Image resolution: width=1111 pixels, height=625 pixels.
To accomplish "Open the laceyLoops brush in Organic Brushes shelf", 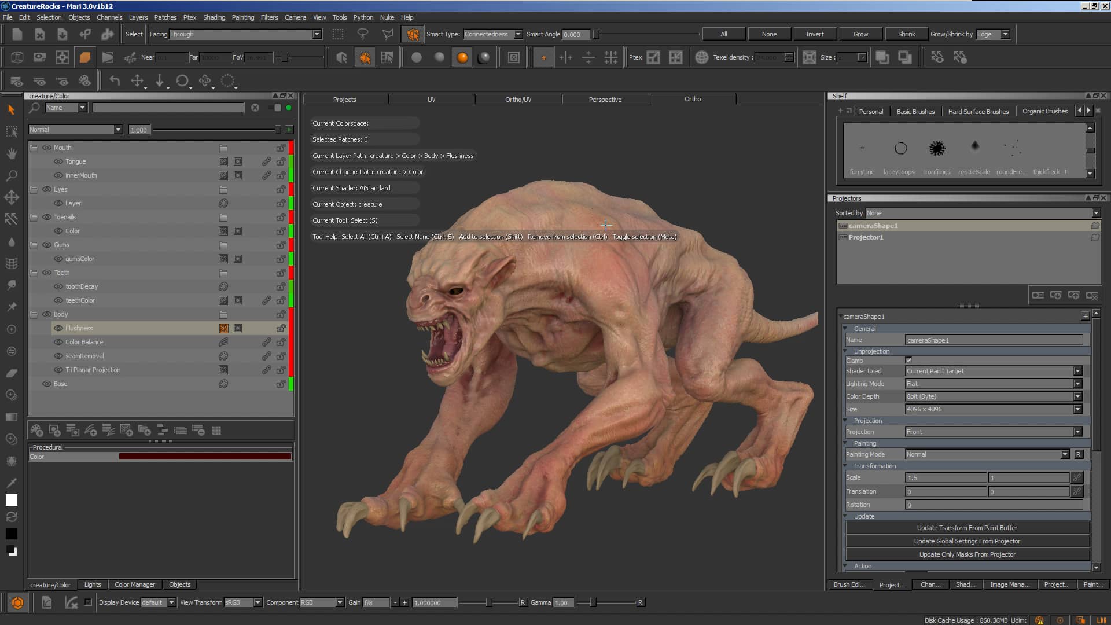I will (900, 149).
